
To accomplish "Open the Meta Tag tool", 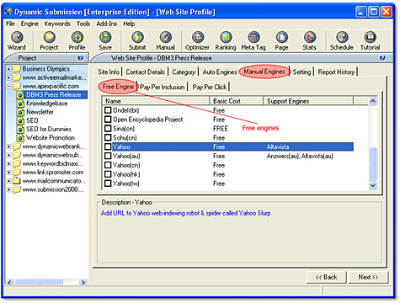I will click(253, 40).
